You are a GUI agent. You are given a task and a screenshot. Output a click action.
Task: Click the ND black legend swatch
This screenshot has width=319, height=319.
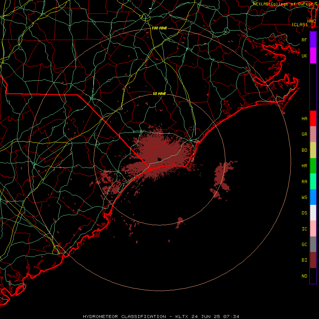click(313, 276)
